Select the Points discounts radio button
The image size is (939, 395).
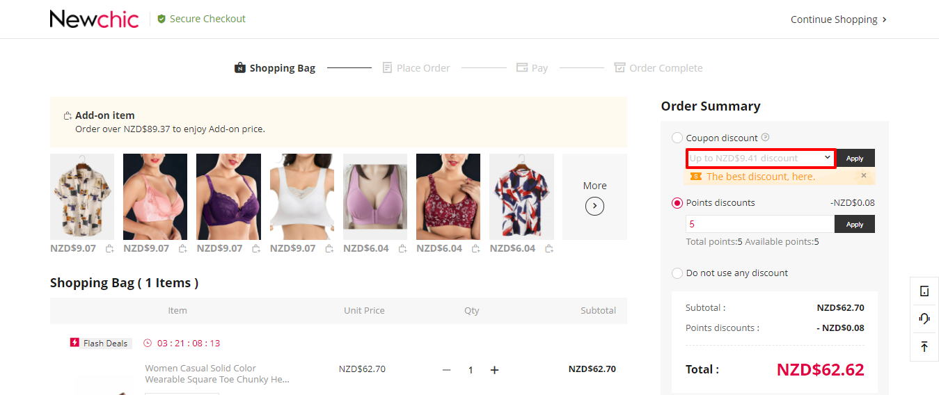(677, 203)
